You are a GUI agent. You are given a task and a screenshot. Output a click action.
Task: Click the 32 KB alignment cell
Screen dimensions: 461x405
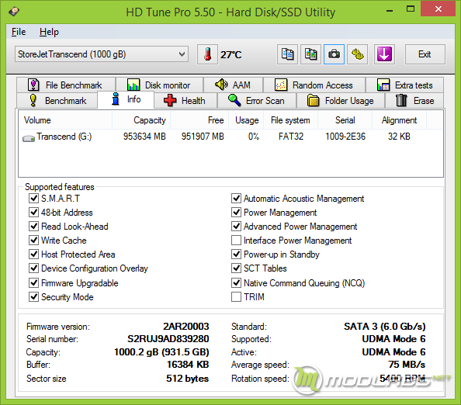(399, 137)
